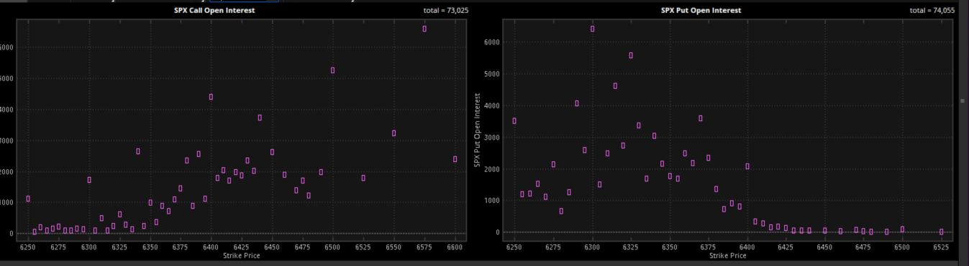This screenshot has height=266, width=969.
Task: Select put marker near 4000 at strike 6290
Action: (576, 103)
